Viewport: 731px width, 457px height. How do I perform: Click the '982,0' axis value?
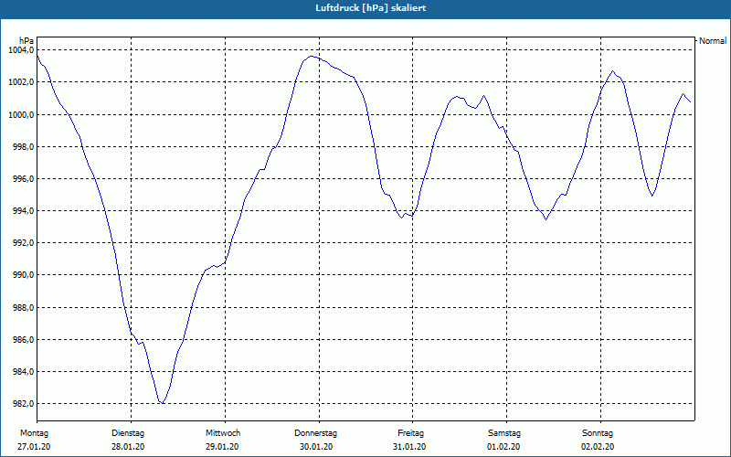point(24,404)
